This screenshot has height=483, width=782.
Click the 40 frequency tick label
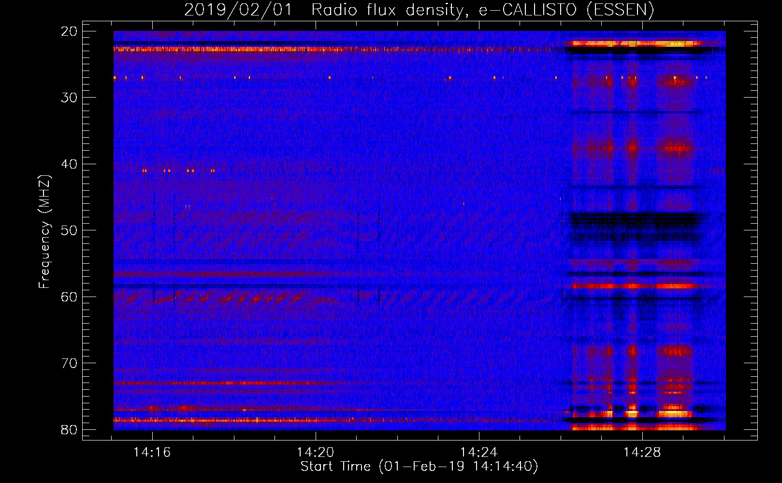(69, 164)
